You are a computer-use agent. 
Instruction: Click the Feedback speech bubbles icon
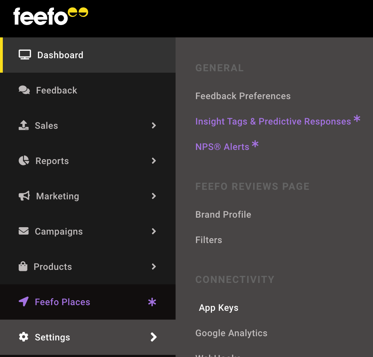tap(24, 90)
